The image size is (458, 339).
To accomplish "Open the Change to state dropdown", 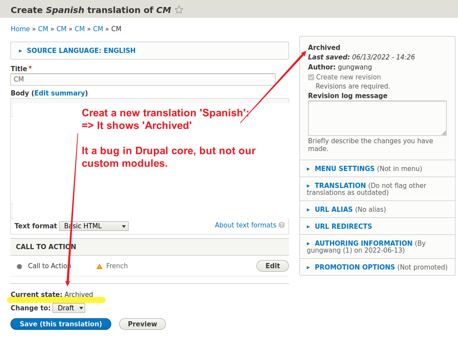I will point(69,308).
